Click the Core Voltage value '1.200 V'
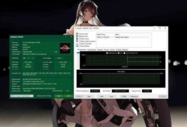Screen dimensions: 187x127 (59, 58)
